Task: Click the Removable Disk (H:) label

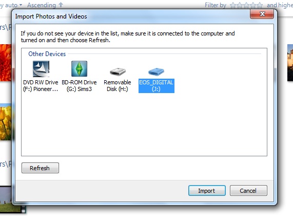Action: 118,85
